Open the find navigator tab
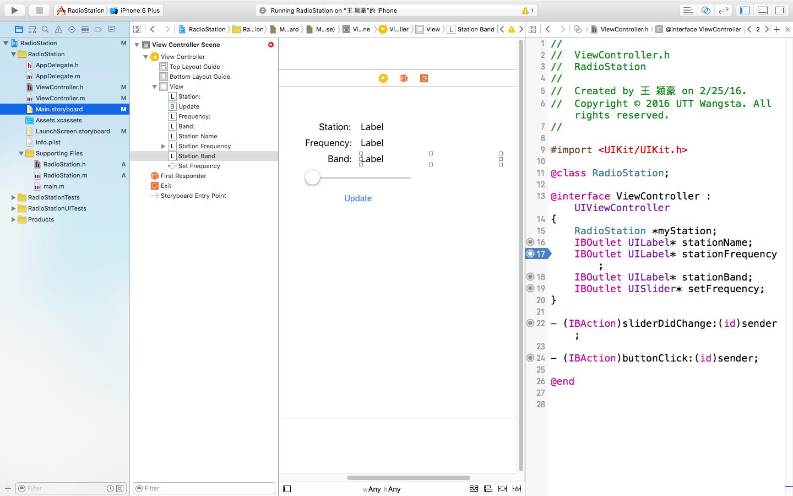The height and width of the screenshot is (496, 793). (45, 29)
